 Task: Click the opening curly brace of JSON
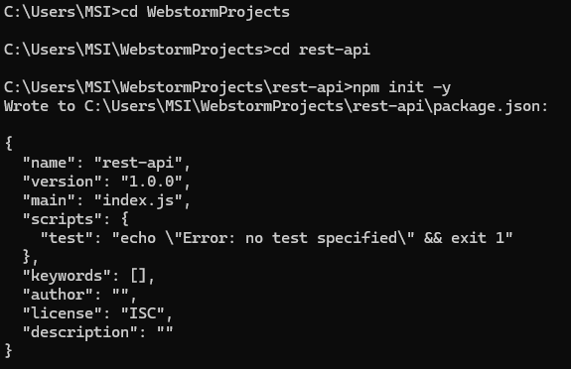9,143
